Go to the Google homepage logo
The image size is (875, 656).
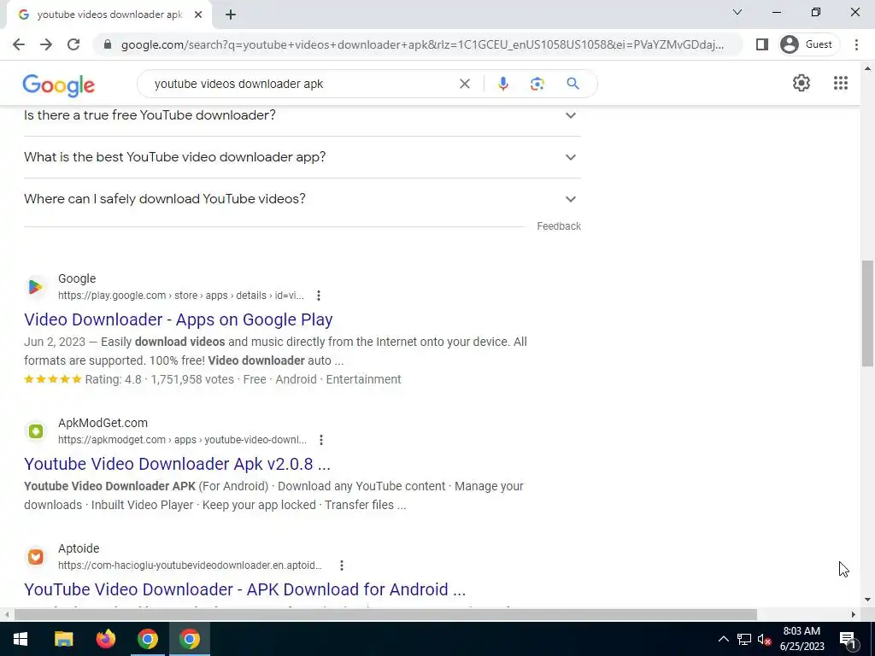tap(59, 85)
